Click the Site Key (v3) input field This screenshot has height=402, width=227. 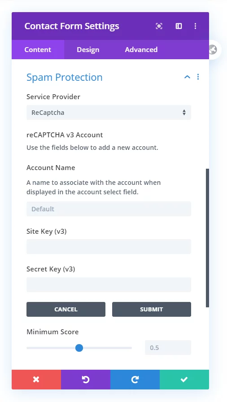tap(109, 247)
